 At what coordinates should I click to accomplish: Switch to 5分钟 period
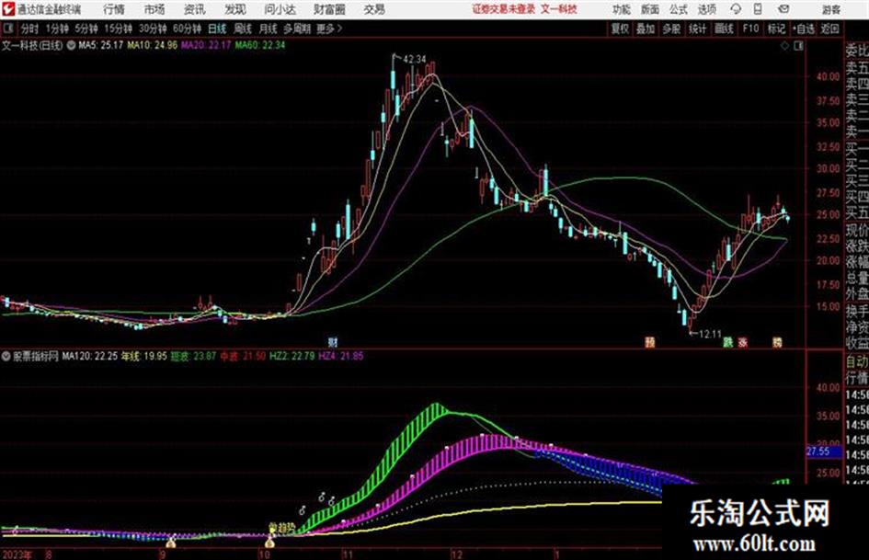pyautogui.click(x=86, y=29)
